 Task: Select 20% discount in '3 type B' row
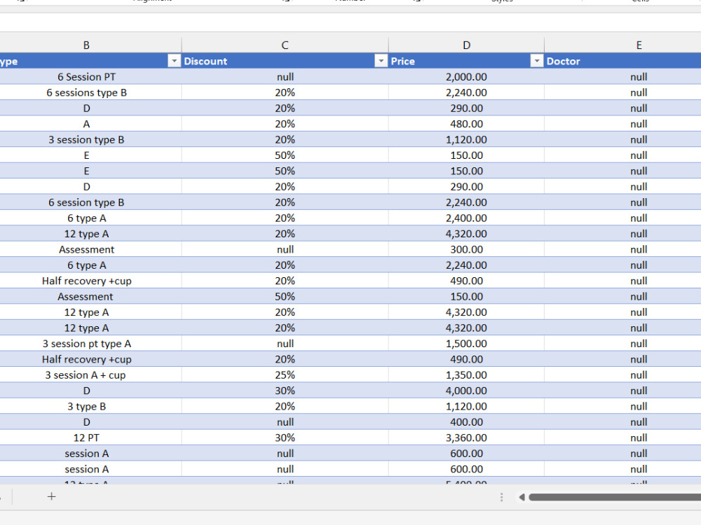click(285, 406)
